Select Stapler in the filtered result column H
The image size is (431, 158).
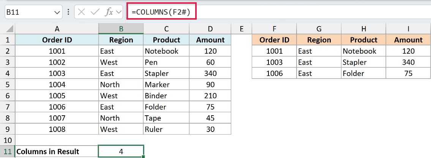(364, 62)
